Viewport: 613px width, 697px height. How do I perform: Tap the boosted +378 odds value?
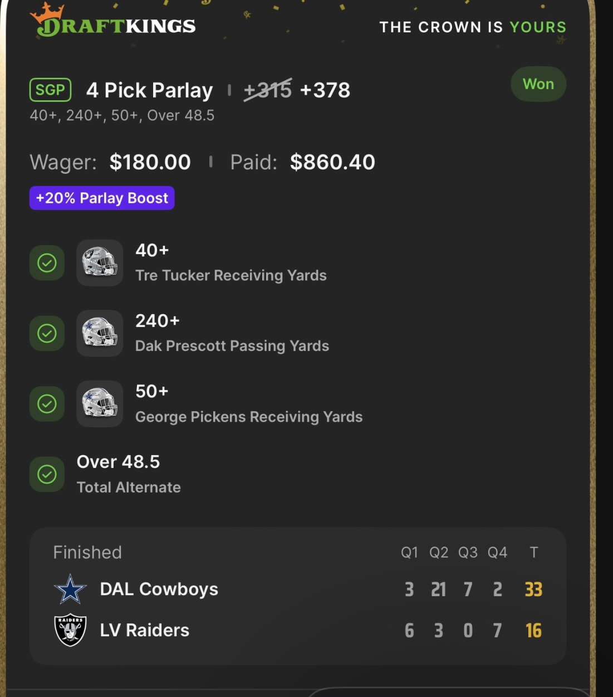coord(325,90)
